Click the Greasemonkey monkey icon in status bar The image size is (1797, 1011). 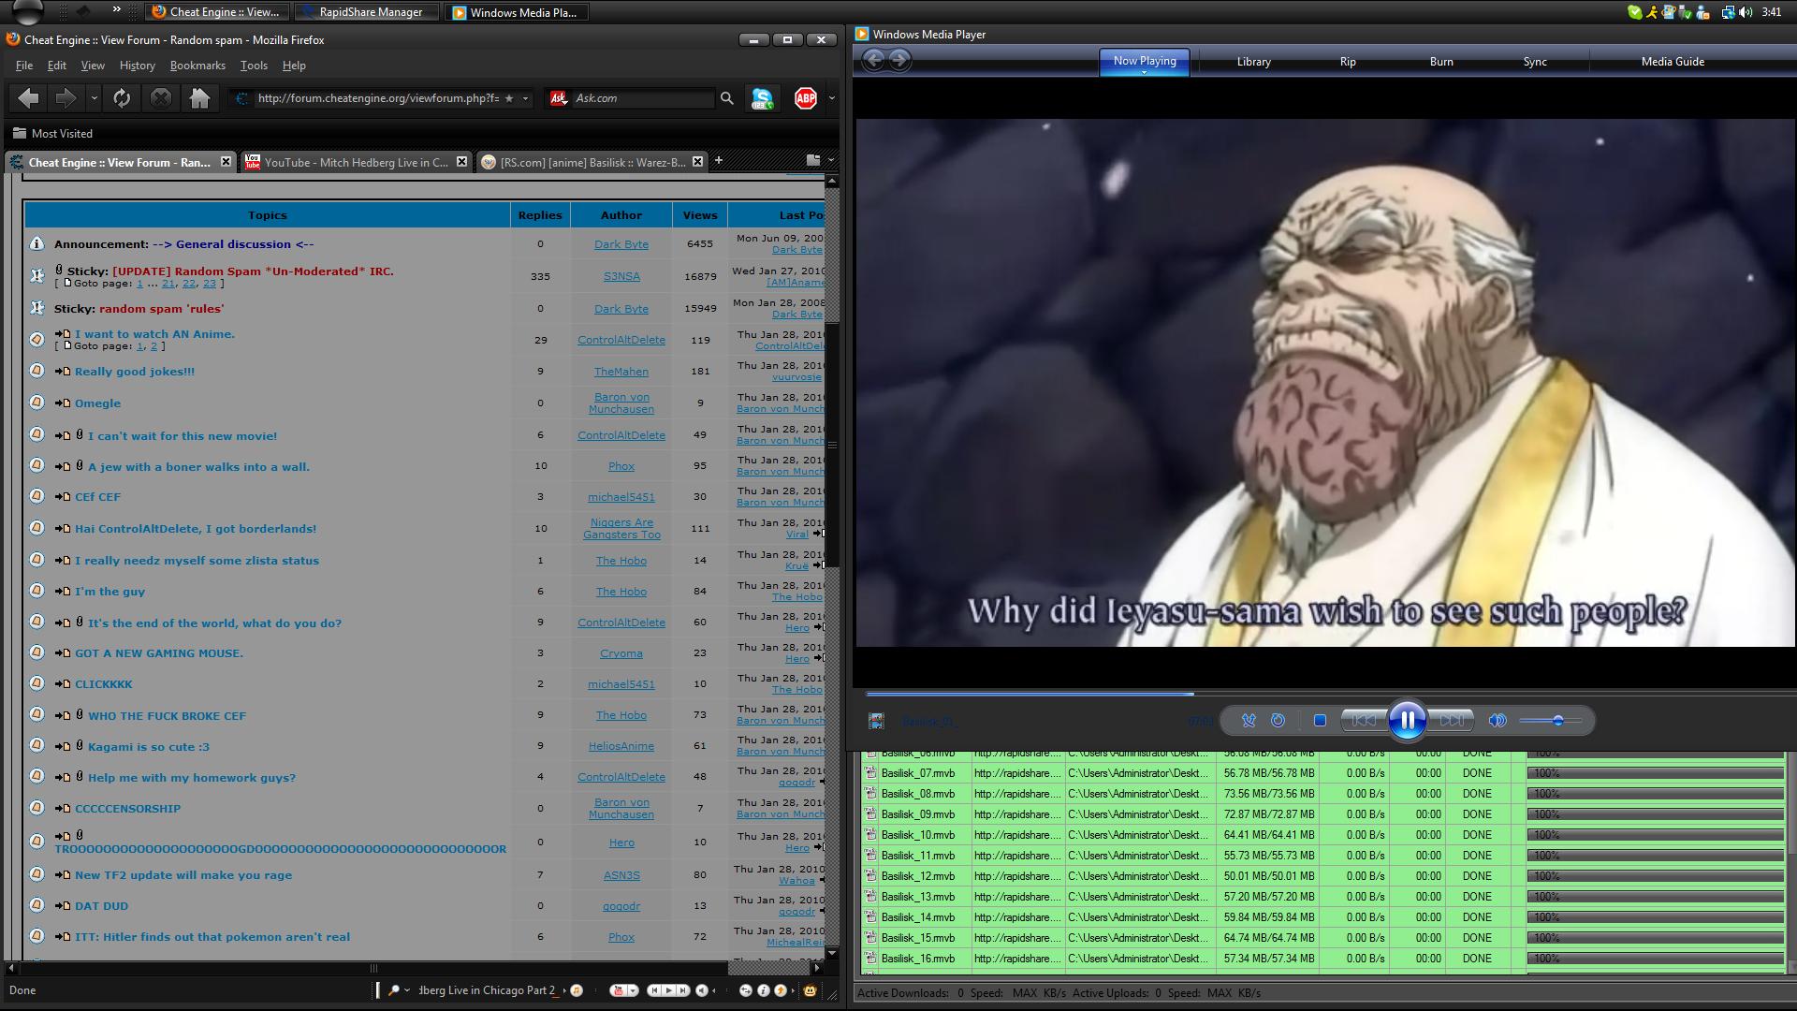(x=810, y=990)
